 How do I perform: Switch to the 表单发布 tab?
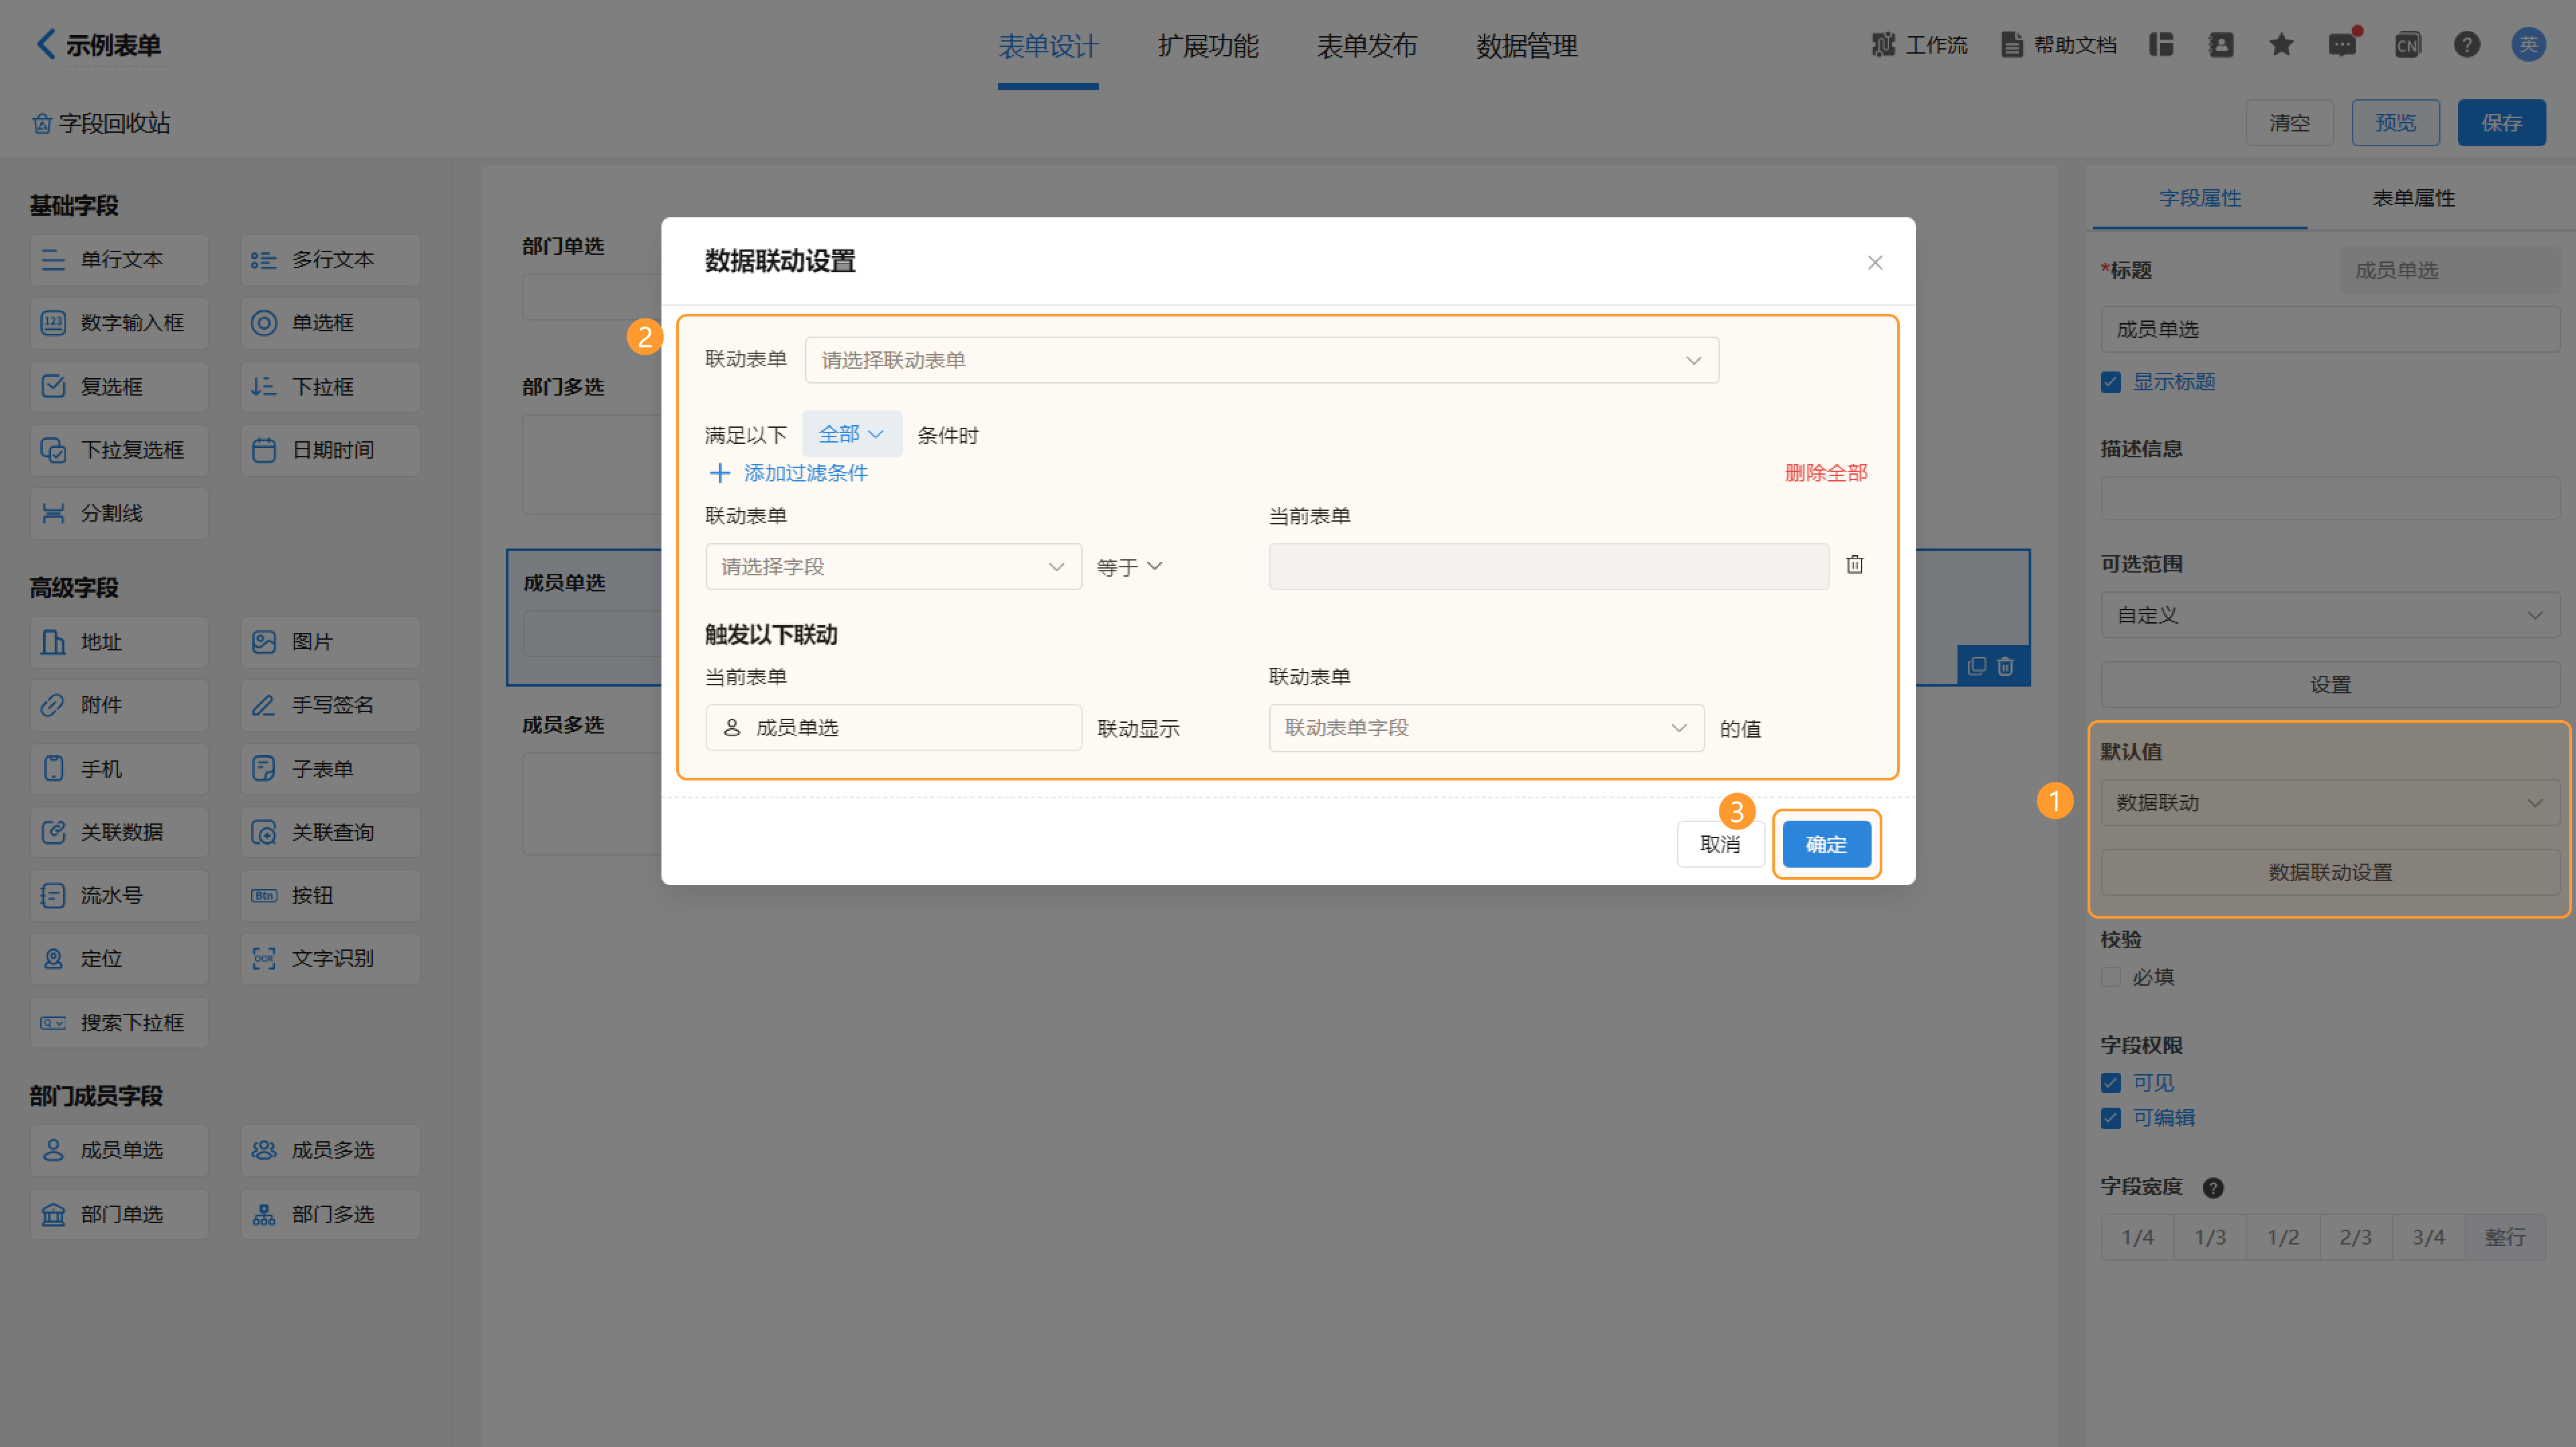(1367, 46)
